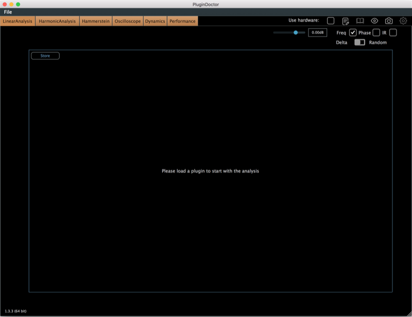412x317 pixels.
Task: Open settings with the gear icon
Action: (403, 21)
